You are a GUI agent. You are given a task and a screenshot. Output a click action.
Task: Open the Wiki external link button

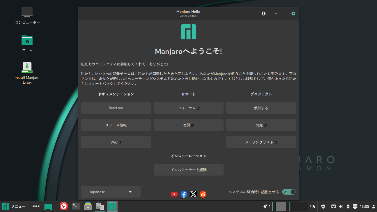[116, 142]
